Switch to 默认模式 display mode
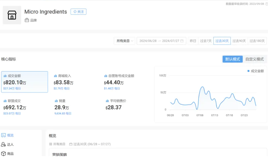Screen dimensions: 268x161 click(x=232, y=59)
